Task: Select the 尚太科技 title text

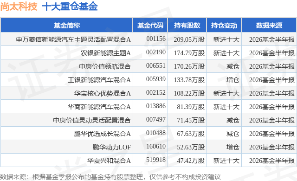Action: pyautogui.click(x=19, y=6)
